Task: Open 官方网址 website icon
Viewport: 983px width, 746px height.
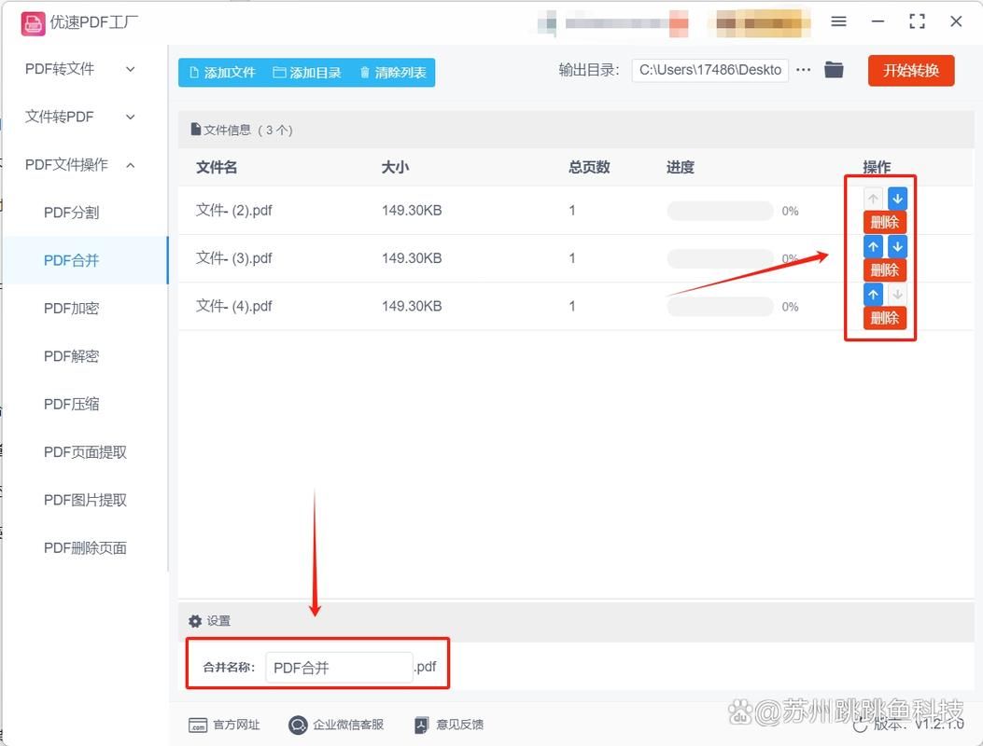Action: click(x=198, y=725)
